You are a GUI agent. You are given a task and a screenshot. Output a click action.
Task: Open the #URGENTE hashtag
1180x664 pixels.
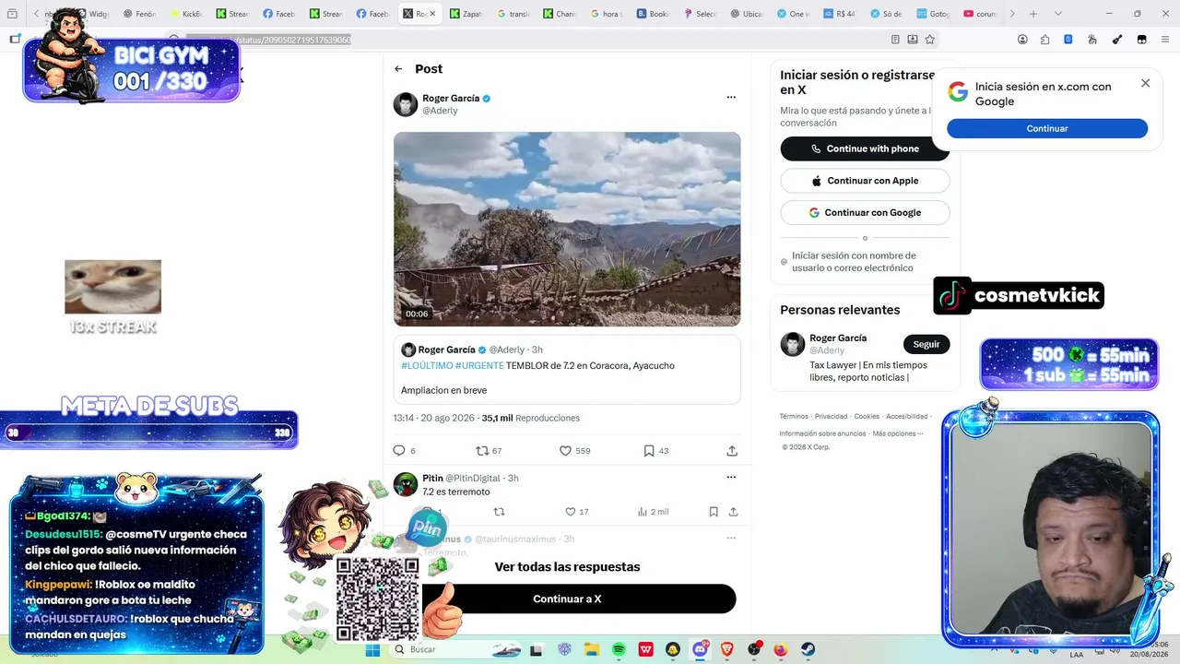tap(479, 365)
